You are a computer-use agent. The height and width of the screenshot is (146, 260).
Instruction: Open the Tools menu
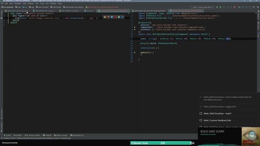click(42, 4)
